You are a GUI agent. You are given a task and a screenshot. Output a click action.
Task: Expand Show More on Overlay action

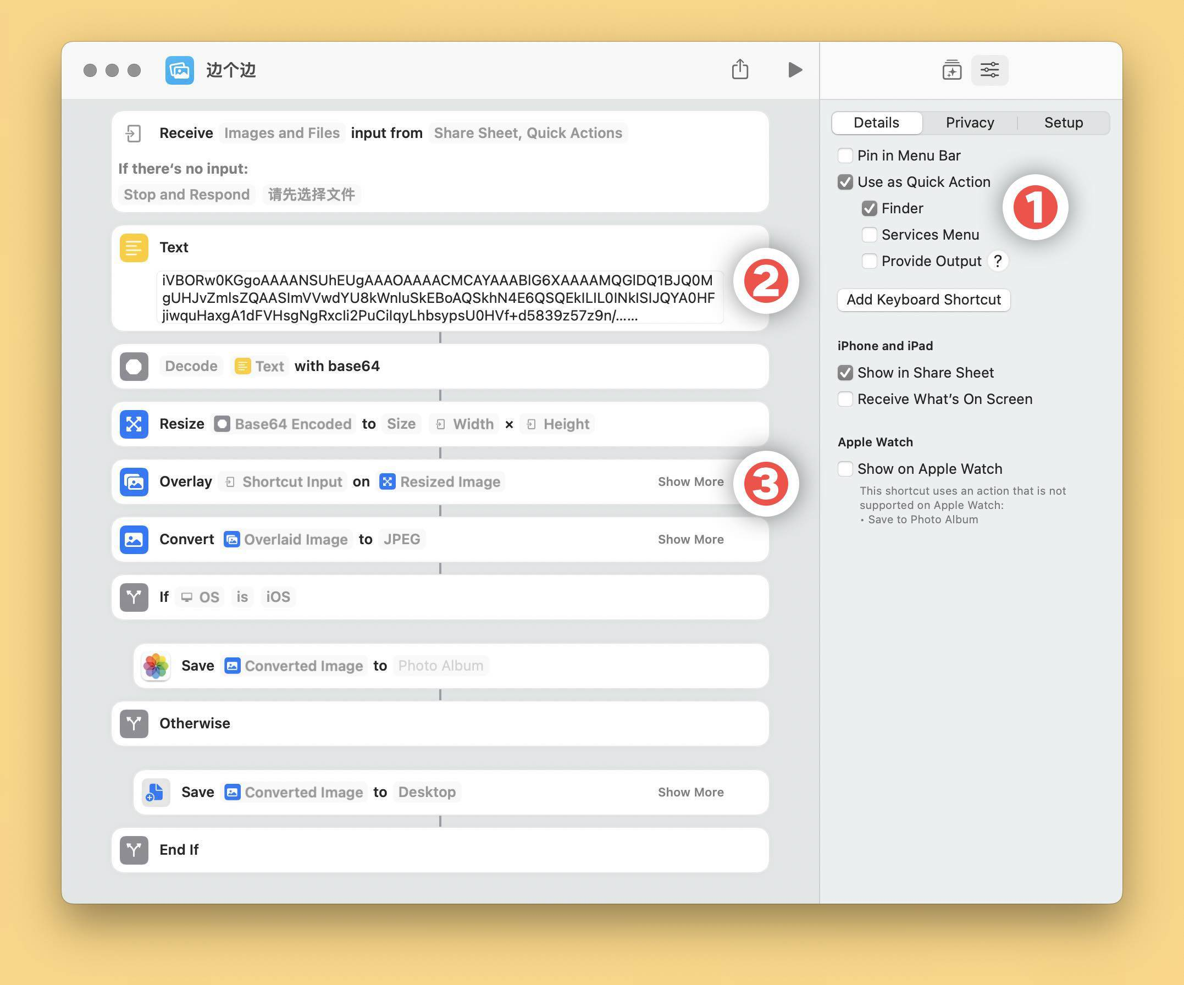point(690,482)
